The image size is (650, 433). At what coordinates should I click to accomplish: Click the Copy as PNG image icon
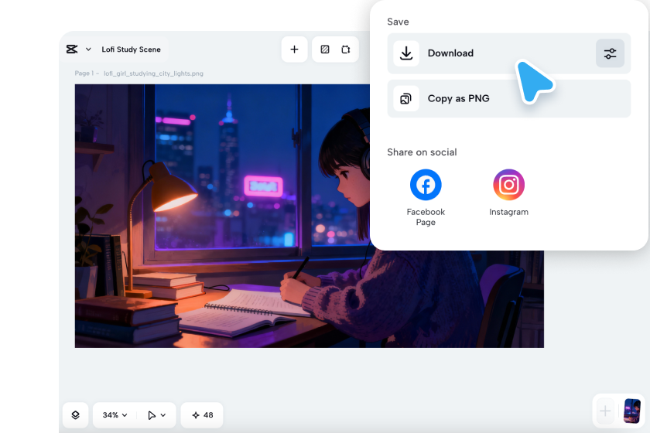[405, 99]
